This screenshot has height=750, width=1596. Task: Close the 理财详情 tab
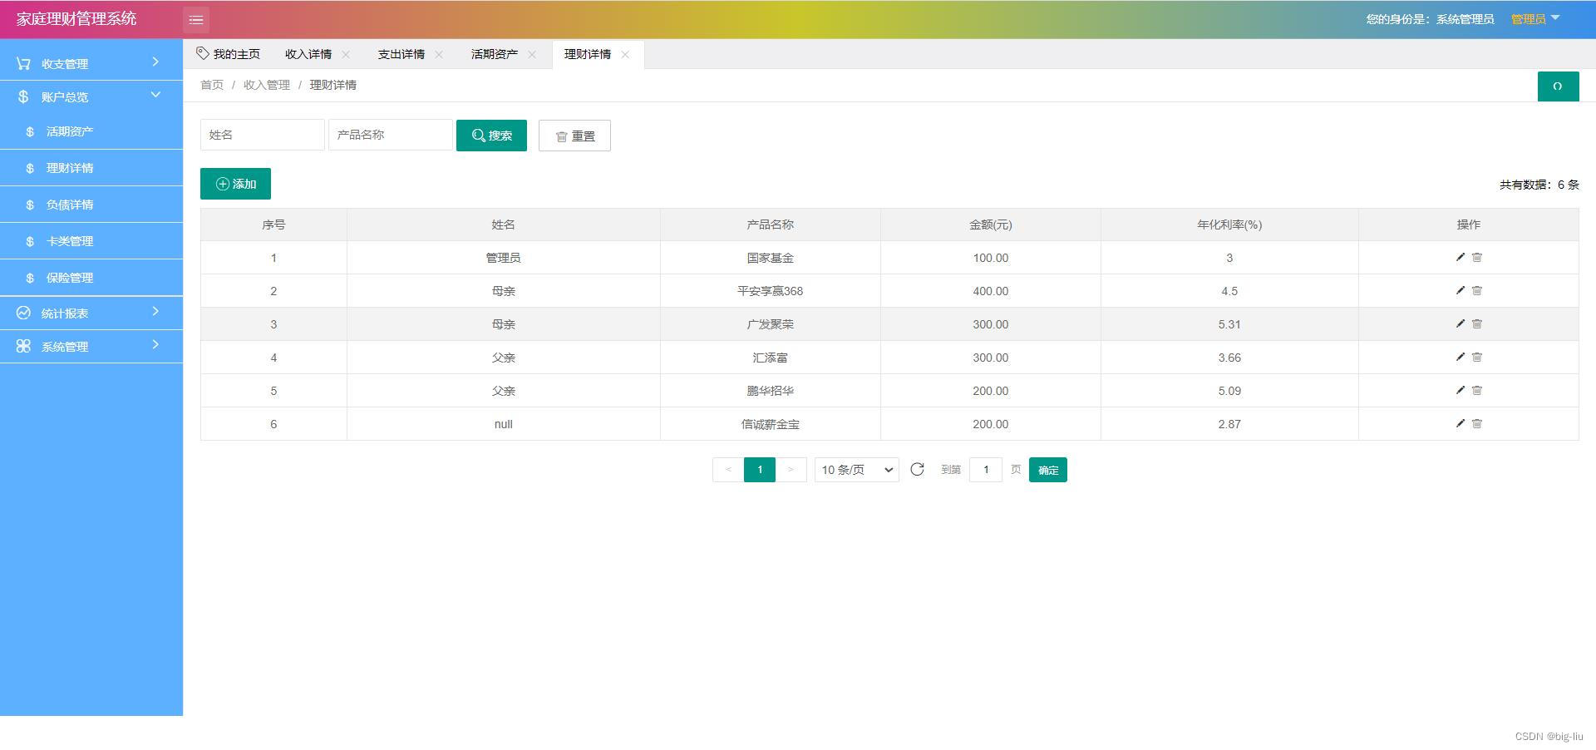(625, 55)
